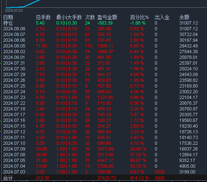The height and width of the screenshot is (182, 207).
Task: Click total profit 27423.73
Action: pos(107,178)
